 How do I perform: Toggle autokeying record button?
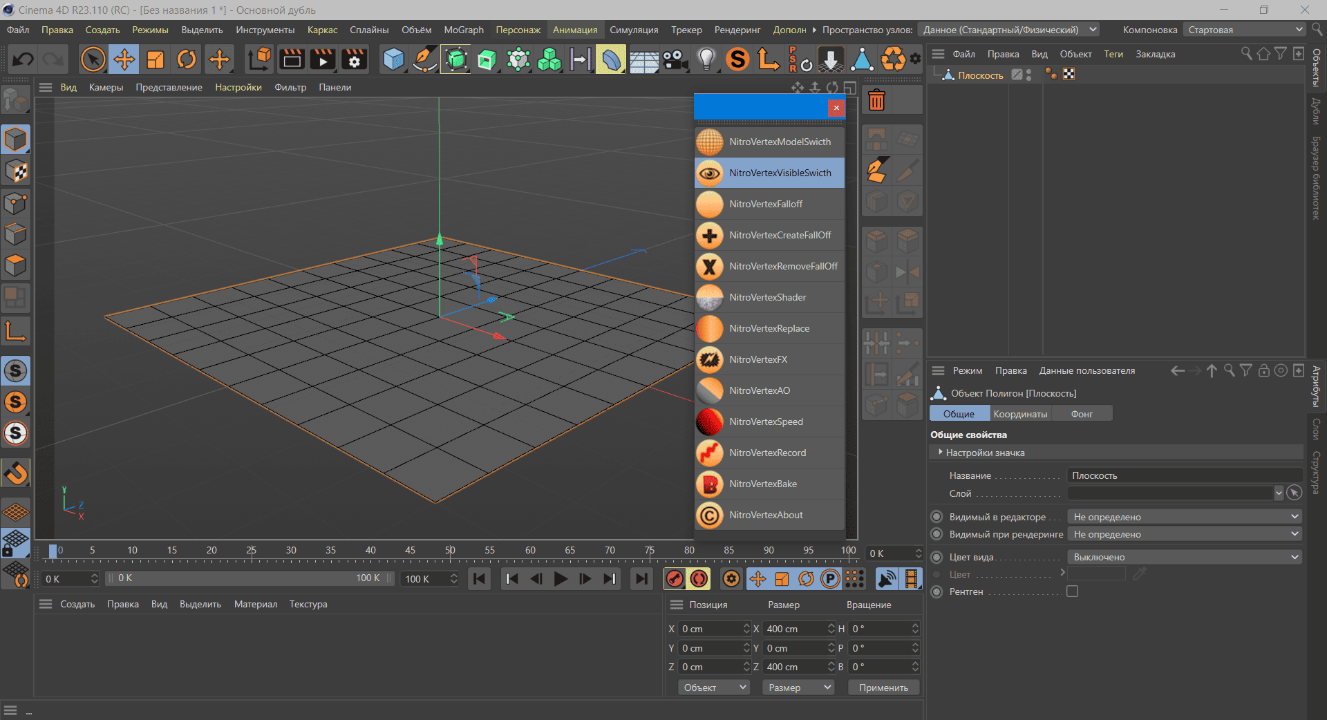699,579
